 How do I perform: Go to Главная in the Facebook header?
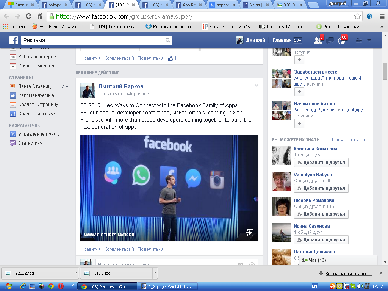coord(282,40)
